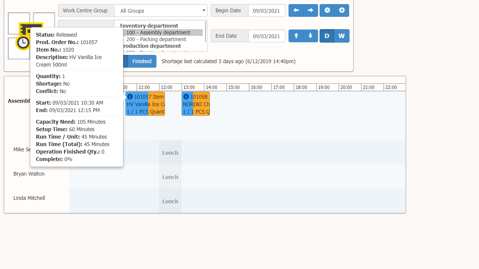This screenshot has width=479, height=269.
Task: Click the left arrow date navigation button
Action: 296,10
